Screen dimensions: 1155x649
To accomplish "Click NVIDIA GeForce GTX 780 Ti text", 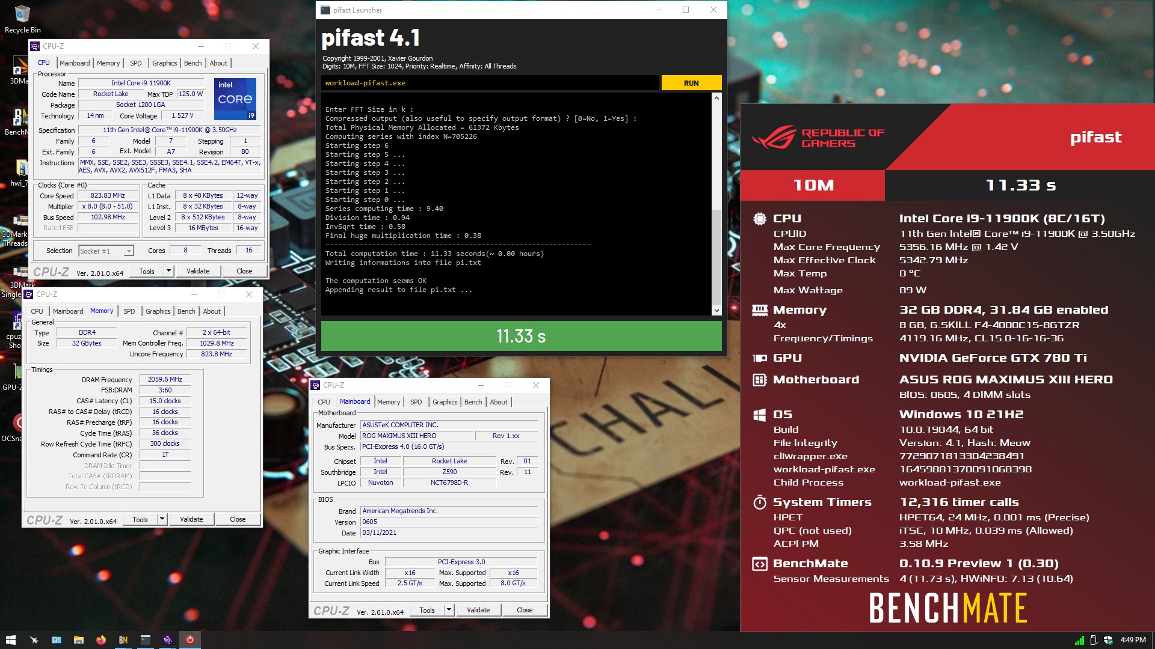I will point(993,358).
